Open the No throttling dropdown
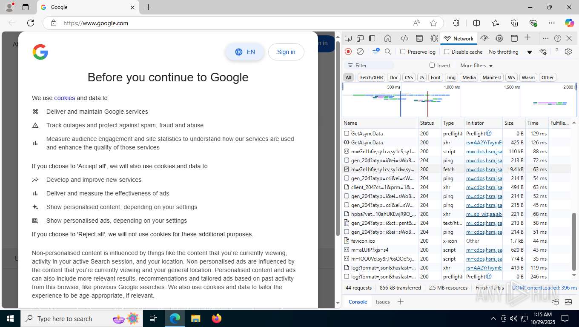579x327 pixels. pyautogui.click(x=510, y=52)
